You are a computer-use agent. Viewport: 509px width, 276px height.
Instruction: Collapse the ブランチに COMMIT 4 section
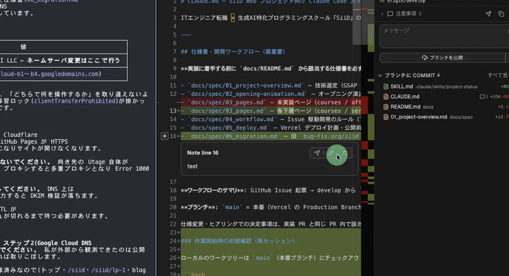click(x=380, y=75)
